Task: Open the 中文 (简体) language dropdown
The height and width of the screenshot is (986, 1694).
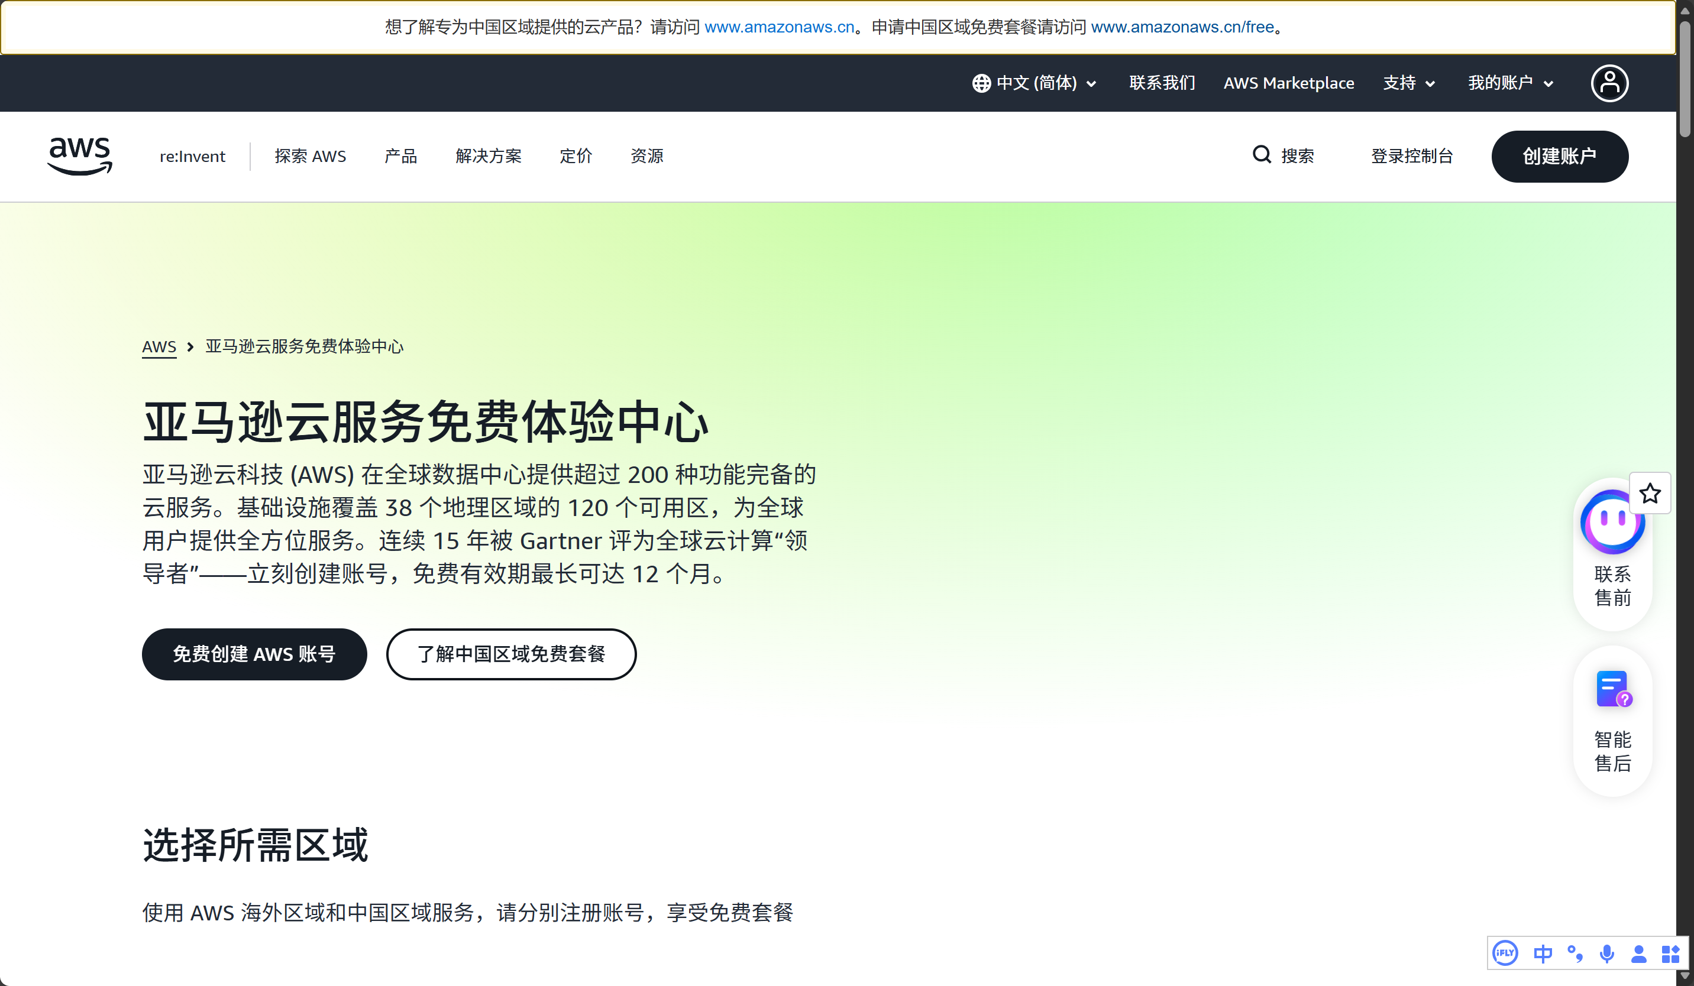Action: pos(1034,83)
